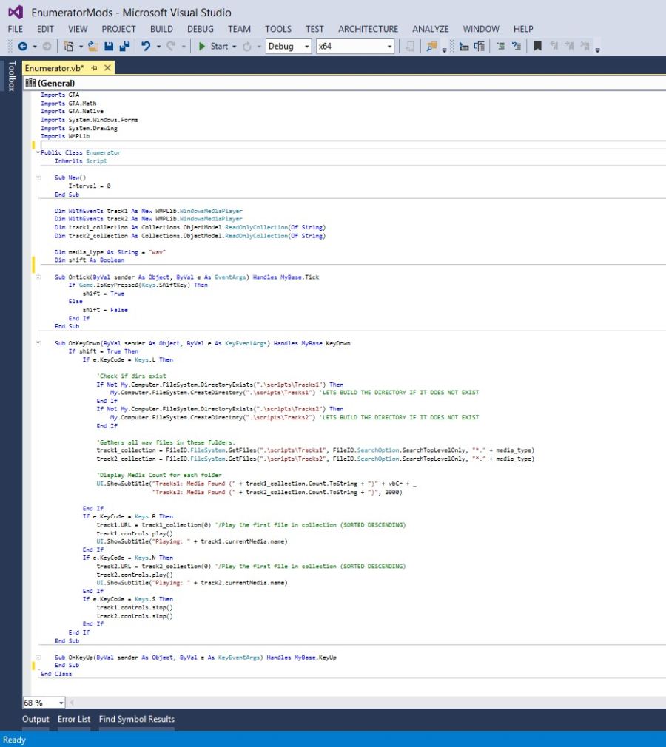This screenshot has width=666, height=747.
Task: Click the Save icon in the toolbar
Action: 109,47
